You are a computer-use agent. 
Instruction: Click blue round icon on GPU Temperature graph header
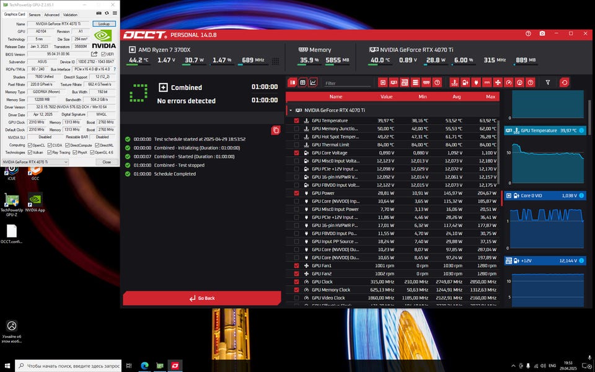[581, 131]
